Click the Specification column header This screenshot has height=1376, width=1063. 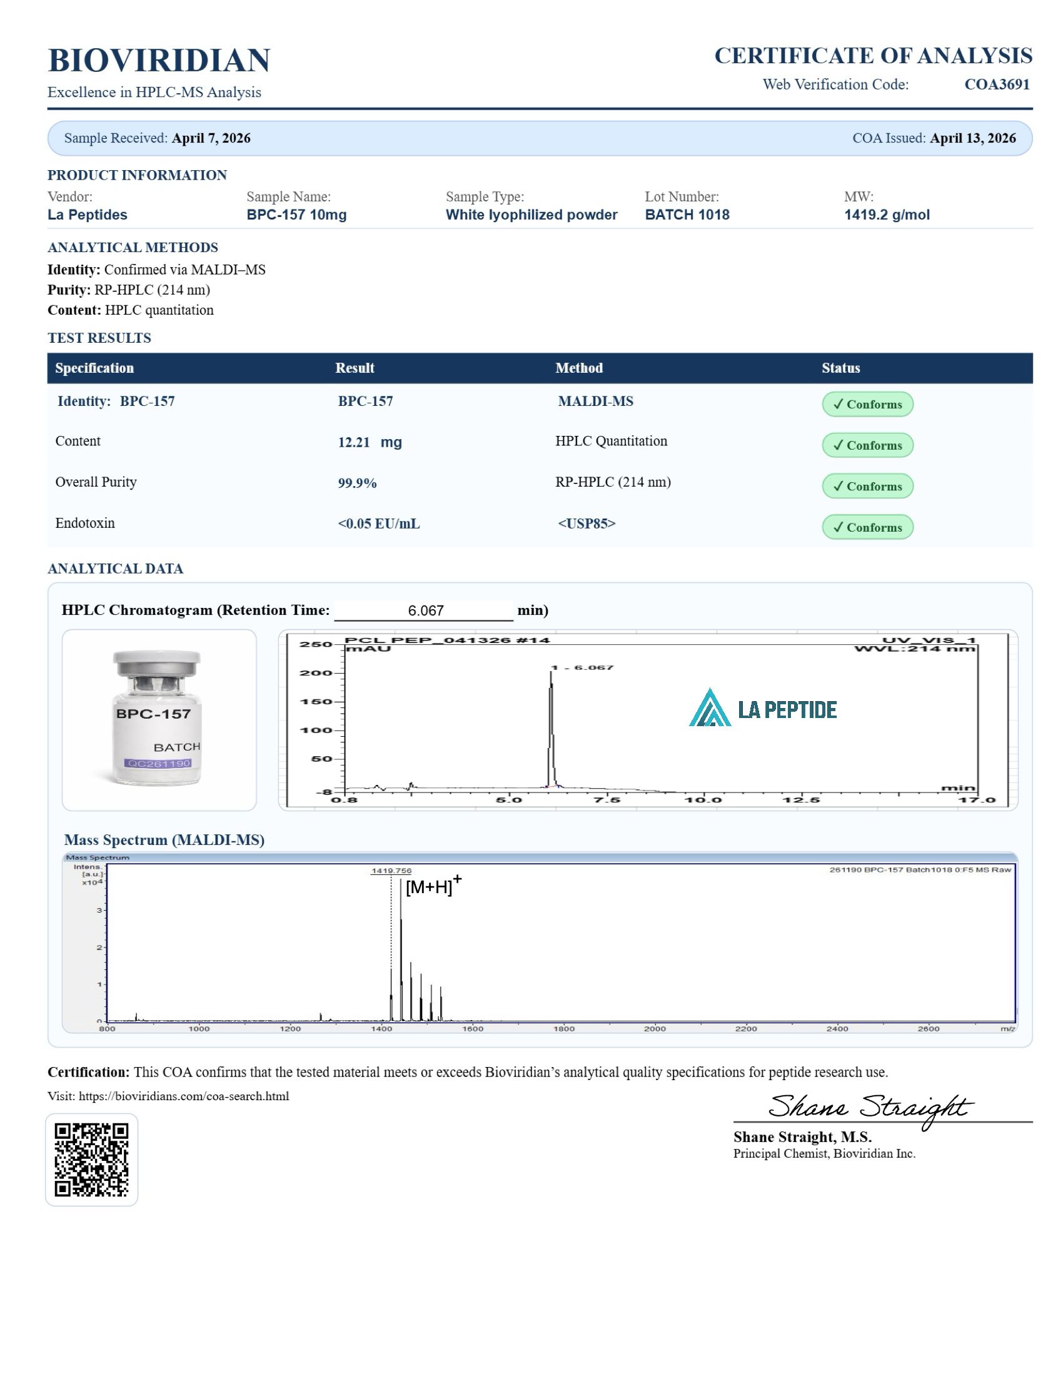tap(94, 368)
